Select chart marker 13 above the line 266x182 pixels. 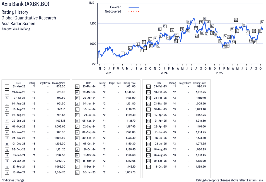(165, 26)
